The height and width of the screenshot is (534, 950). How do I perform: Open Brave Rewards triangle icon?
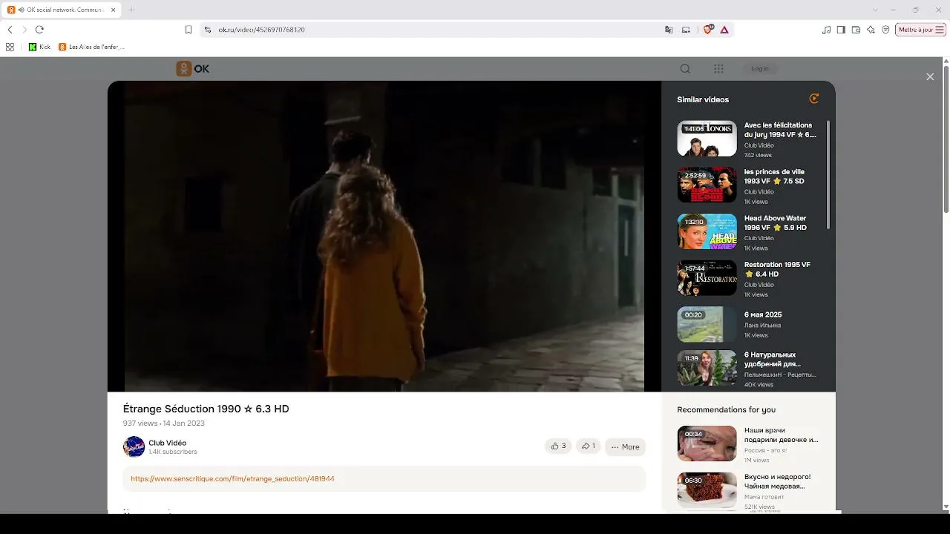coord(724,30)
